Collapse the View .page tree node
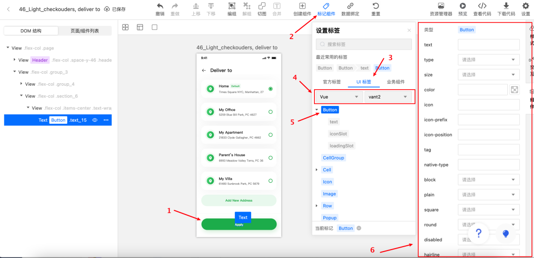Image resolution: width=534 pixels, height=258 pixels. tap(8, 48)
